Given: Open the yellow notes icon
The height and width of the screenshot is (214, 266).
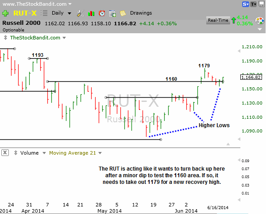Looking at the screenshot, I should (123, 13).
